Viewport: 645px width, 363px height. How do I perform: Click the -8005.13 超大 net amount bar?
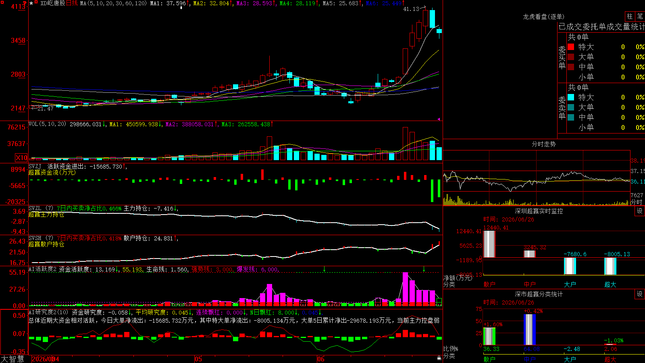pyautogui.click(x=610, y=266)
